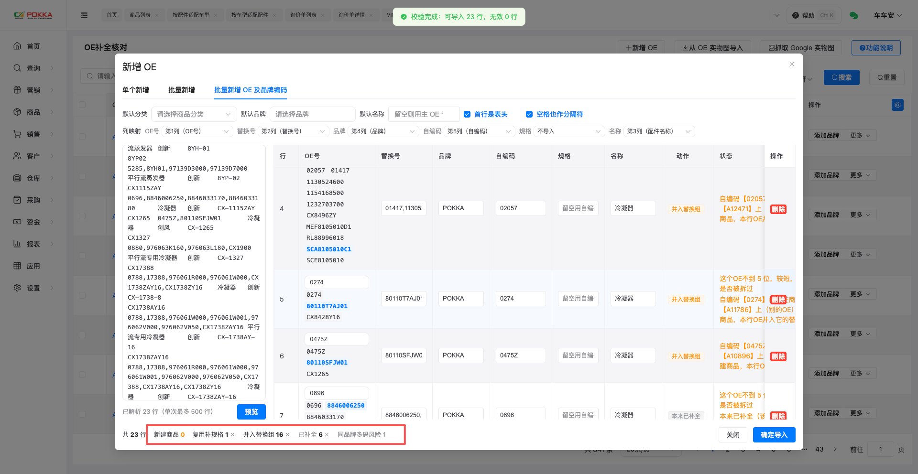The image size is (918, 474).
Task: Open the 品牌 column mapping dropdown
Action: (x=383, y=131)
